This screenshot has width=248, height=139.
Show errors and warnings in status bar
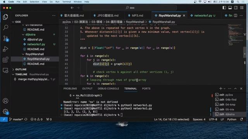click(36, 119)
